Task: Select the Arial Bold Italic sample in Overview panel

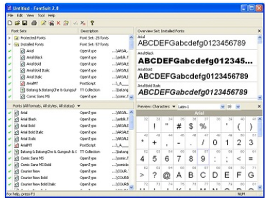Action: pyautogui.click(x=197, y=90)
